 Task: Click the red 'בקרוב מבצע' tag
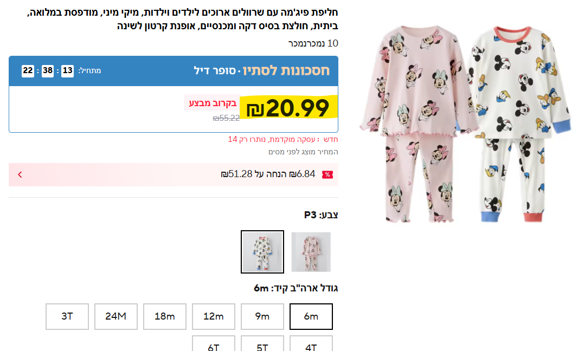tap(213, 103)
